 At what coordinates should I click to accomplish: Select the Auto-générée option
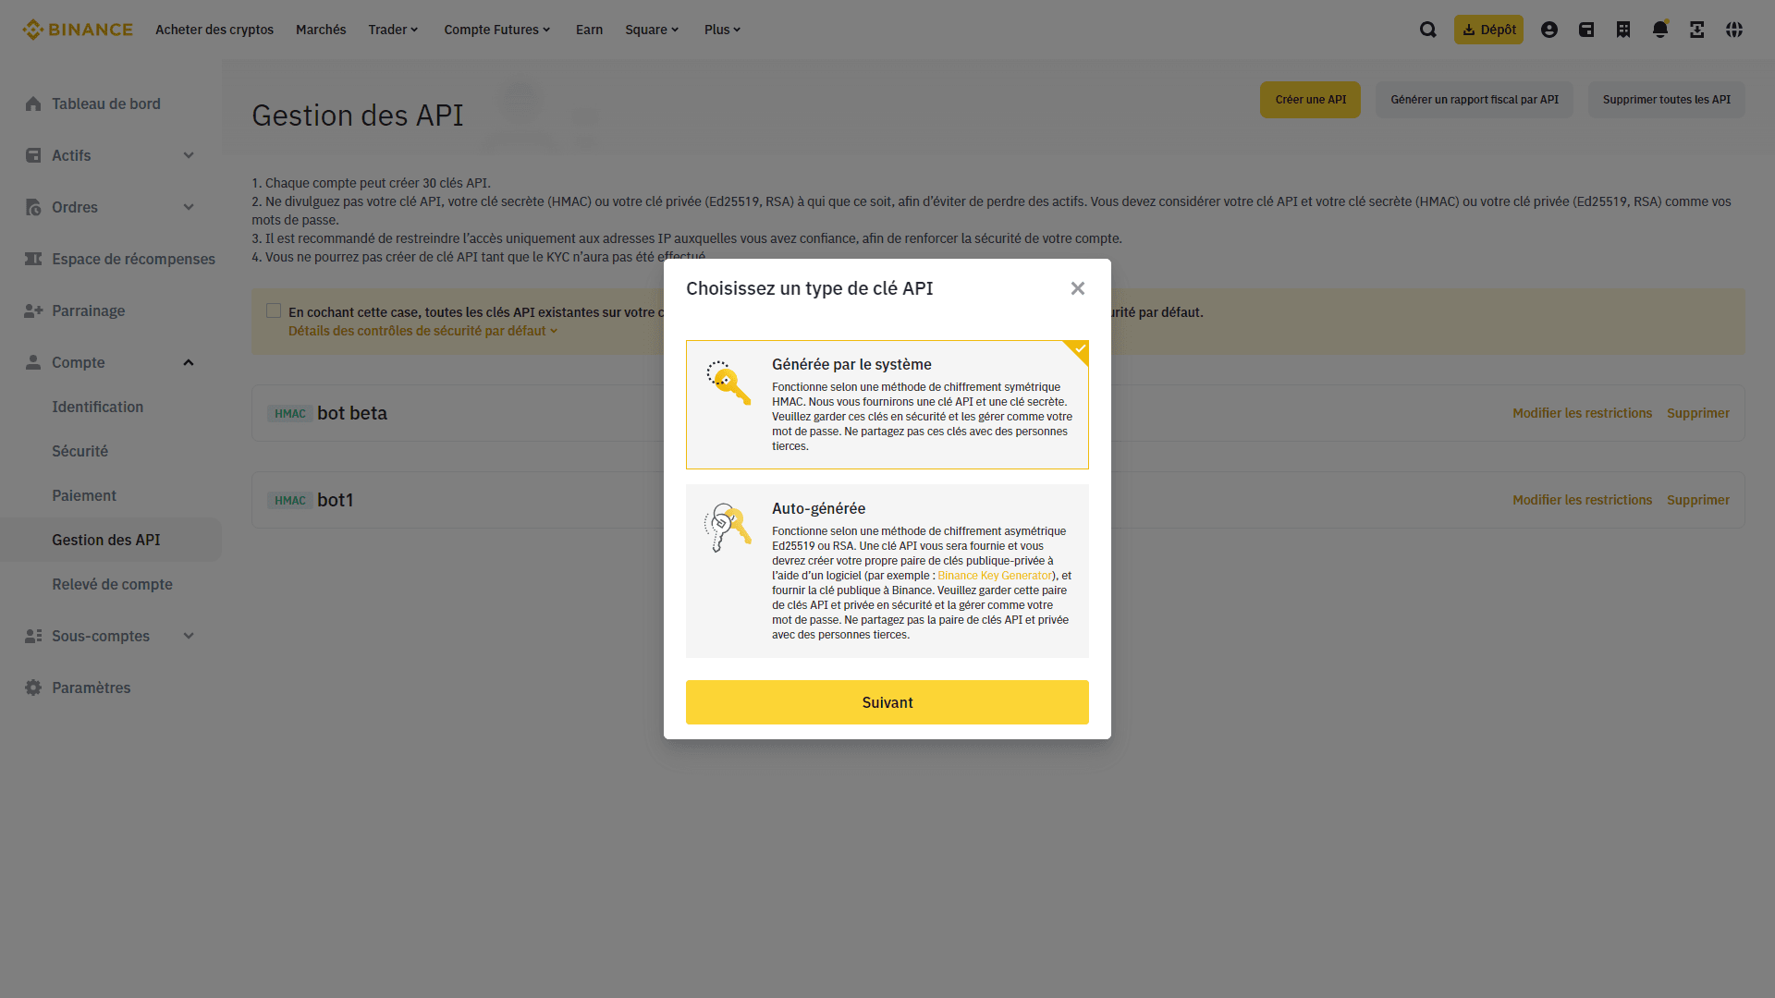pos(887,571)
